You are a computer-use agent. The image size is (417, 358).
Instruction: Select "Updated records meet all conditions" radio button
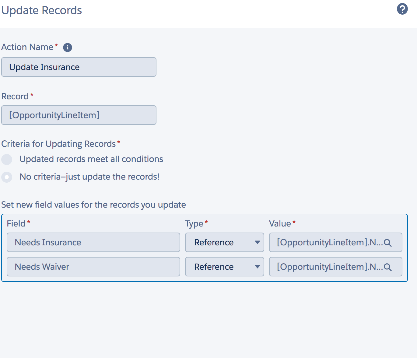point(7,159)
